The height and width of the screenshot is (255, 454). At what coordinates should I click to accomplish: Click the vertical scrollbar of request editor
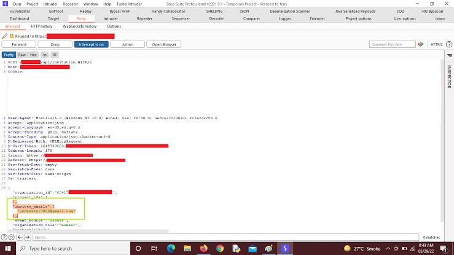coord(442,140)
